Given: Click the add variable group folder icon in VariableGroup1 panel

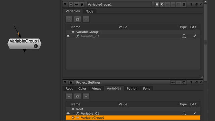Looking at the screenshot, I should click(x=77, y=19).
